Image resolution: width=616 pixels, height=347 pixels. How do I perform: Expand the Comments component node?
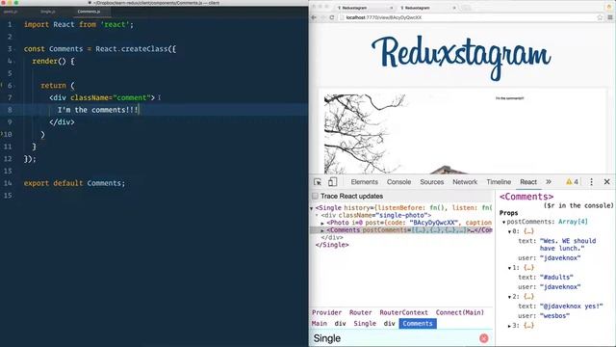pyautogui.click(x=322, y=230)
